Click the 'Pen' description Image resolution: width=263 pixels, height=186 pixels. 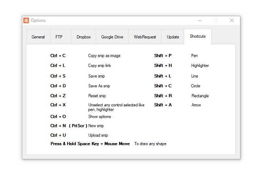tap(195, 56)
